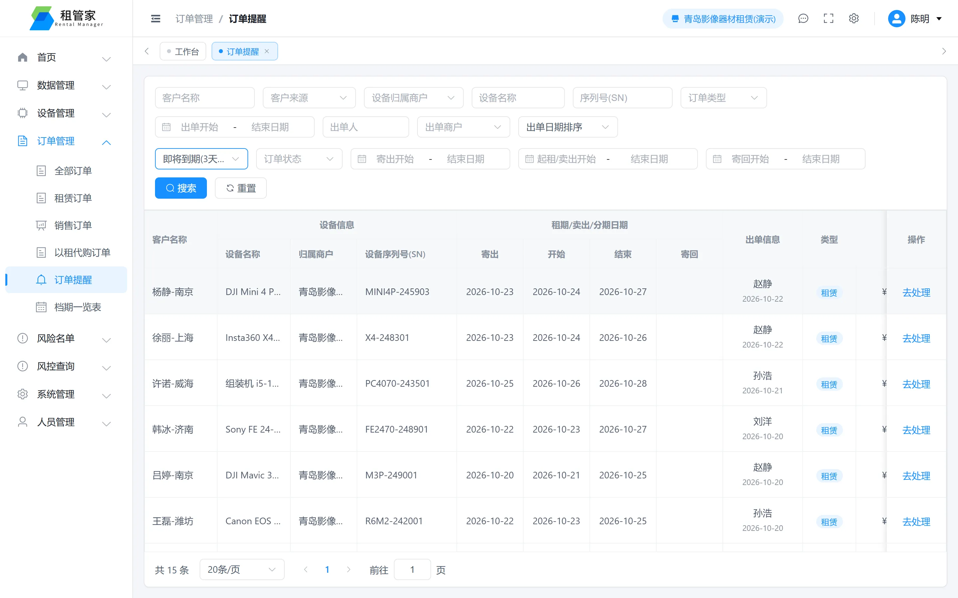The height and width of the screenshot is (598, 958).
Task: Open the 设备归属商户 dropdown
Action: coord(414,98)
